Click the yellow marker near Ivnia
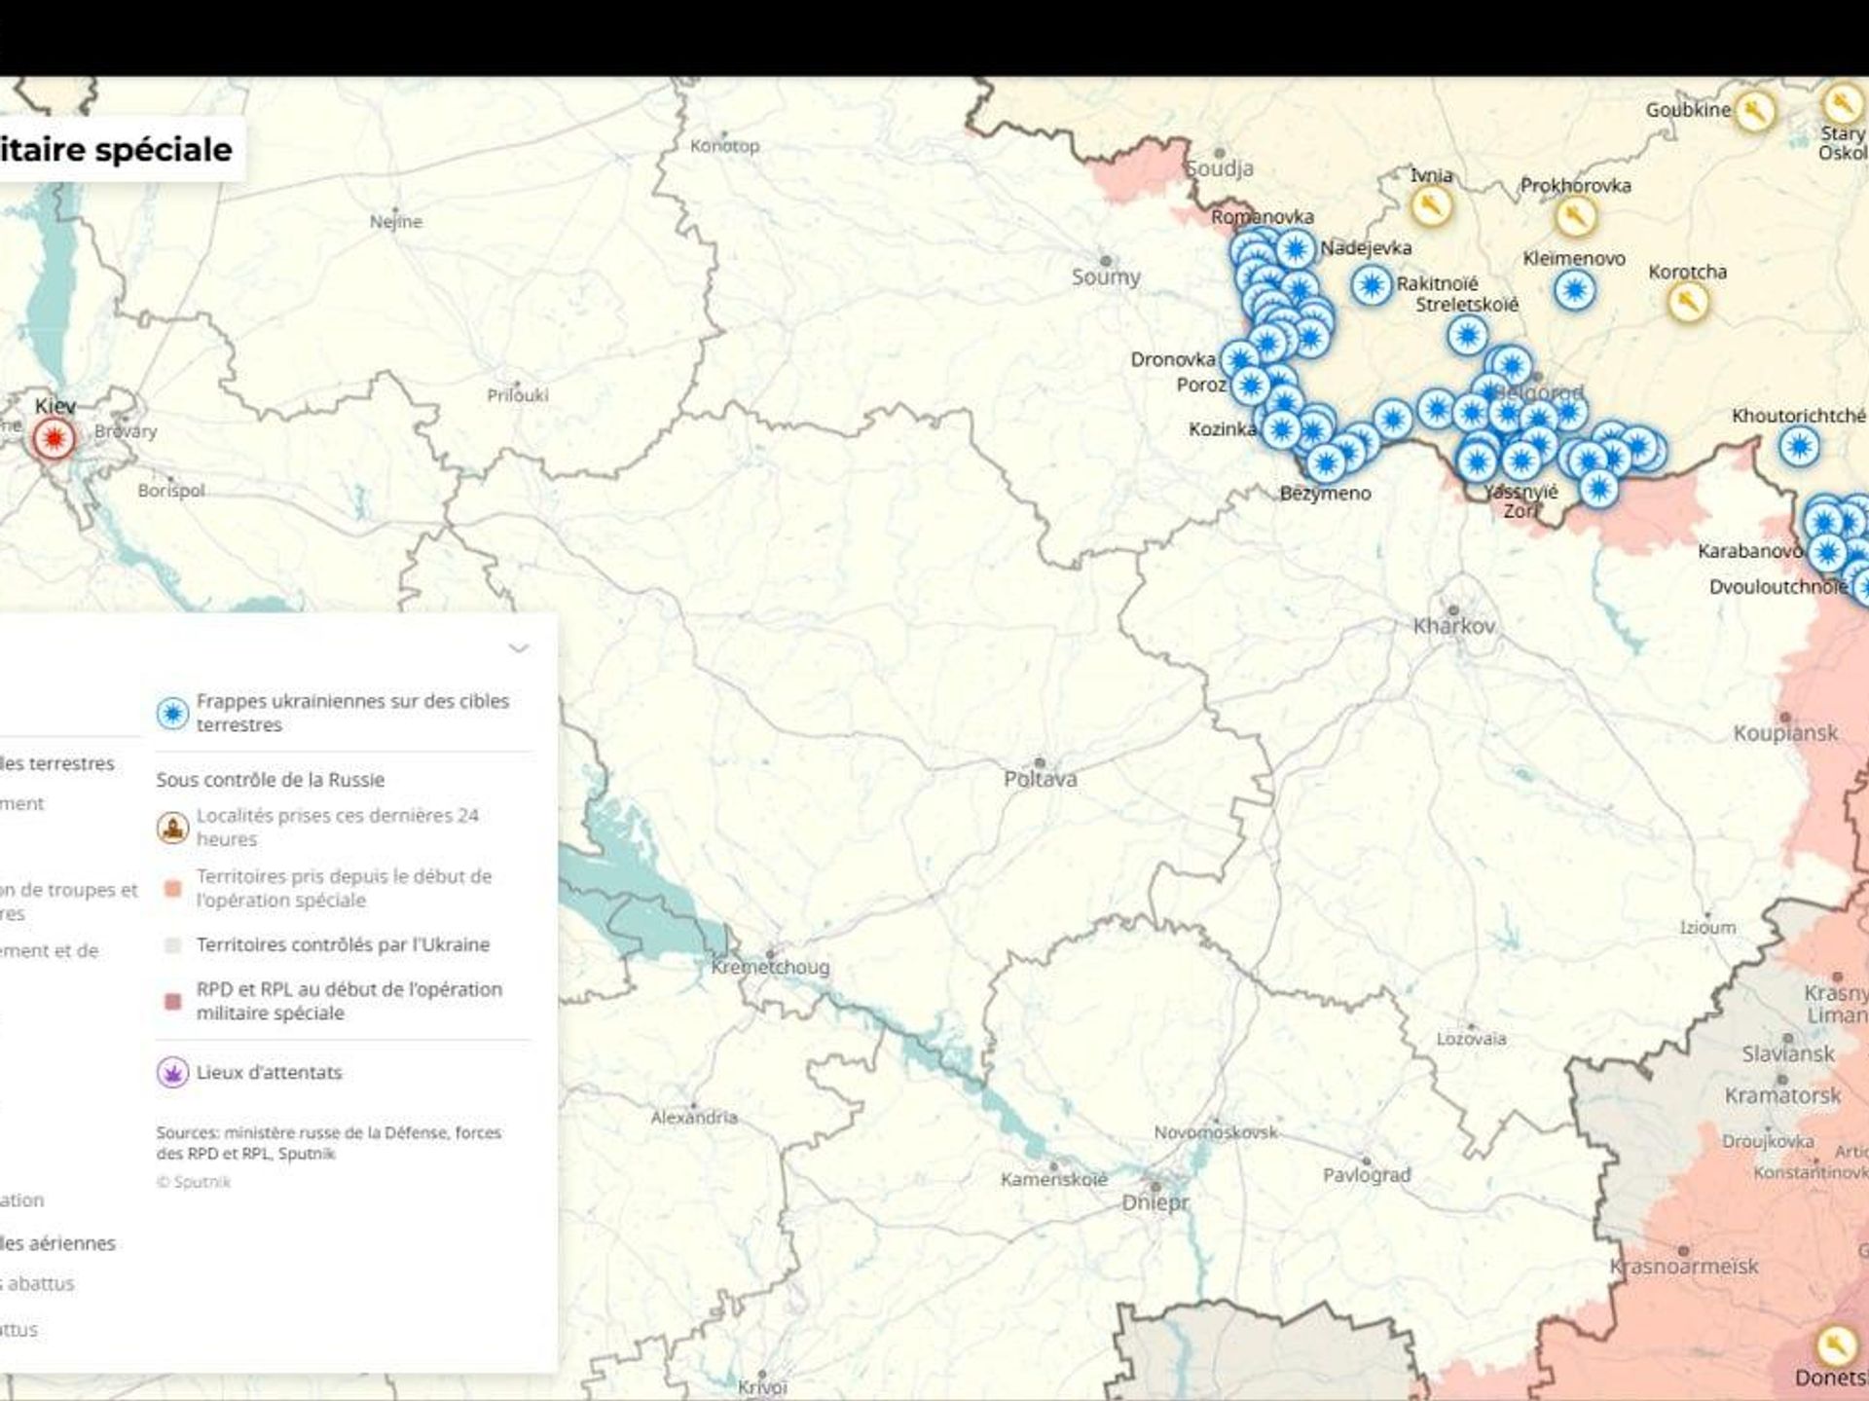Screen dimensions: 1869x1401 (1430, 205)
